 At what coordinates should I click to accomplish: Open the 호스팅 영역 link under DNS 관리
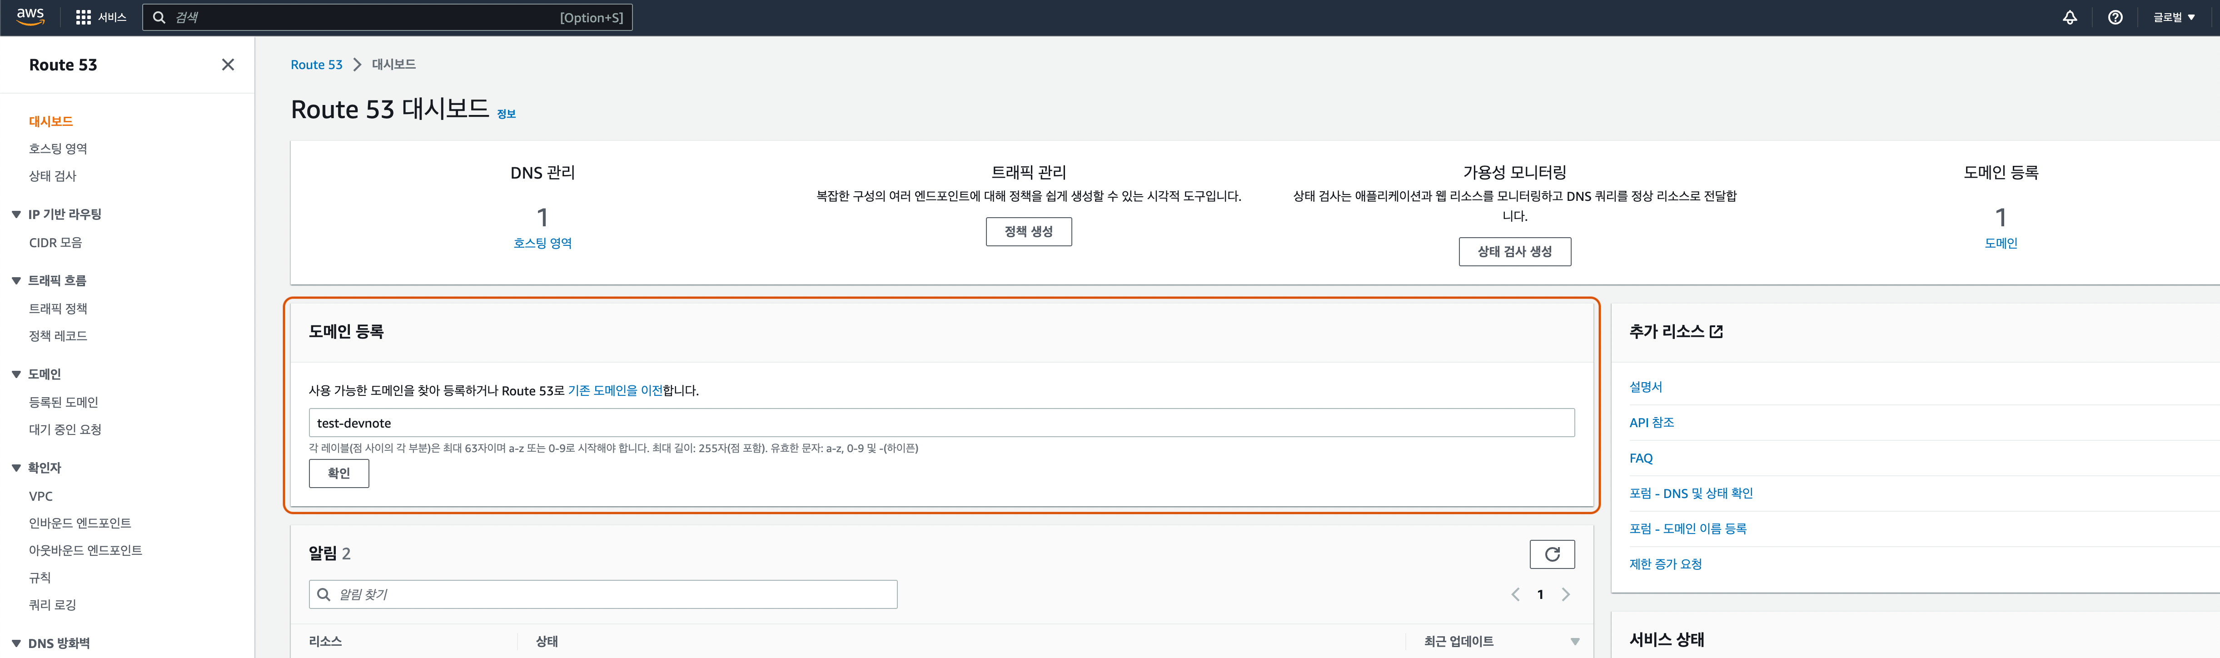(x=543, y=243)
